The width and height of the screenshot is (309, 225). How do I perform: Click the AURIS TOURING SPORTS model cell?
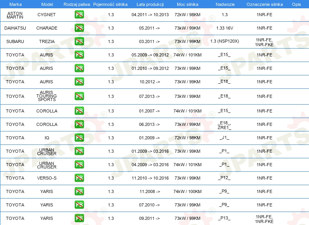[47, 96]
